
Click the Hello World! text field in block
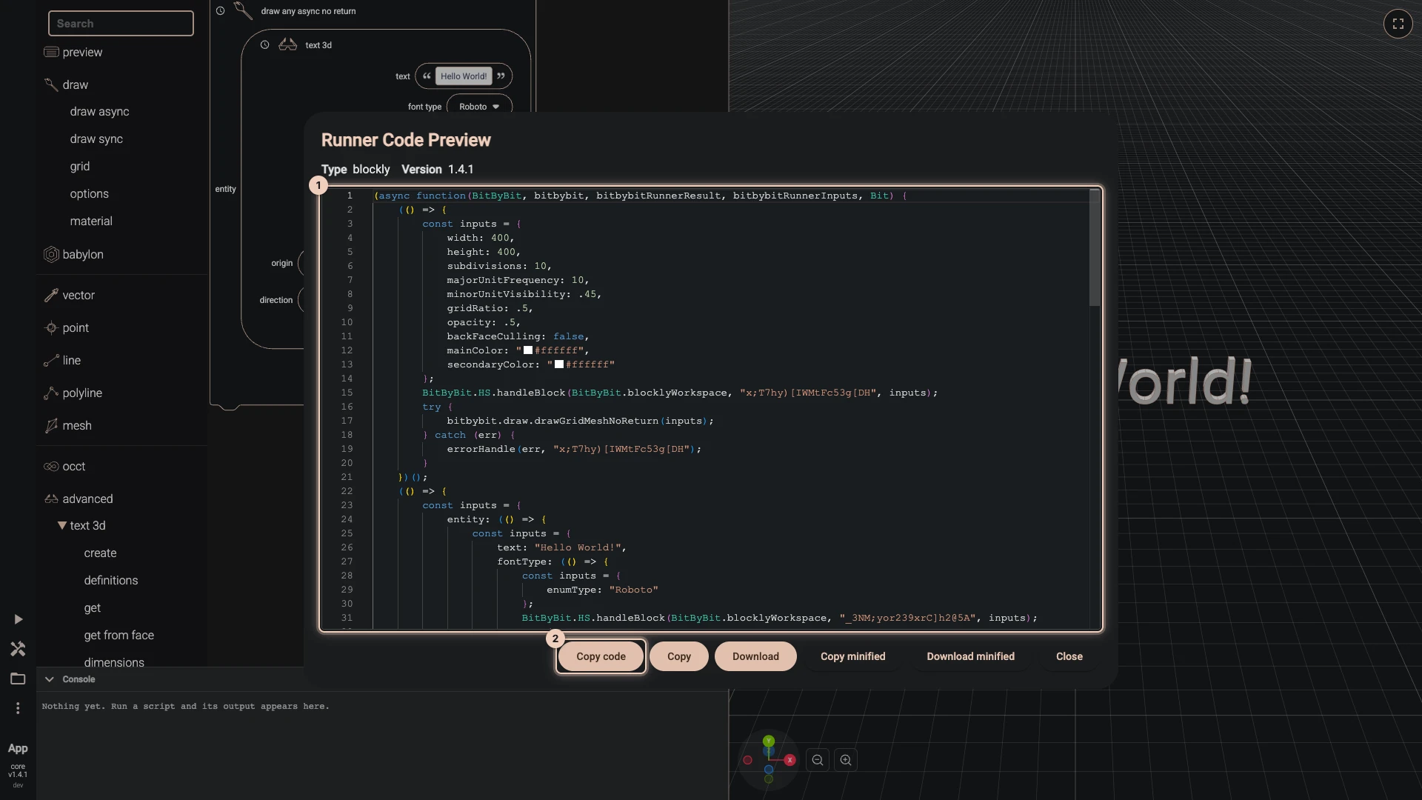464,76
